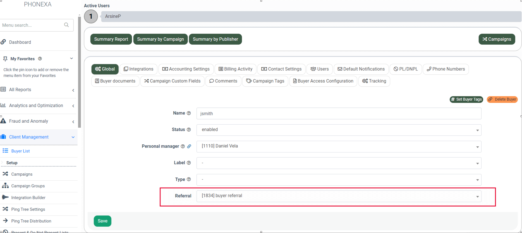Open the Billing Activity tab

tap(235, 69)
